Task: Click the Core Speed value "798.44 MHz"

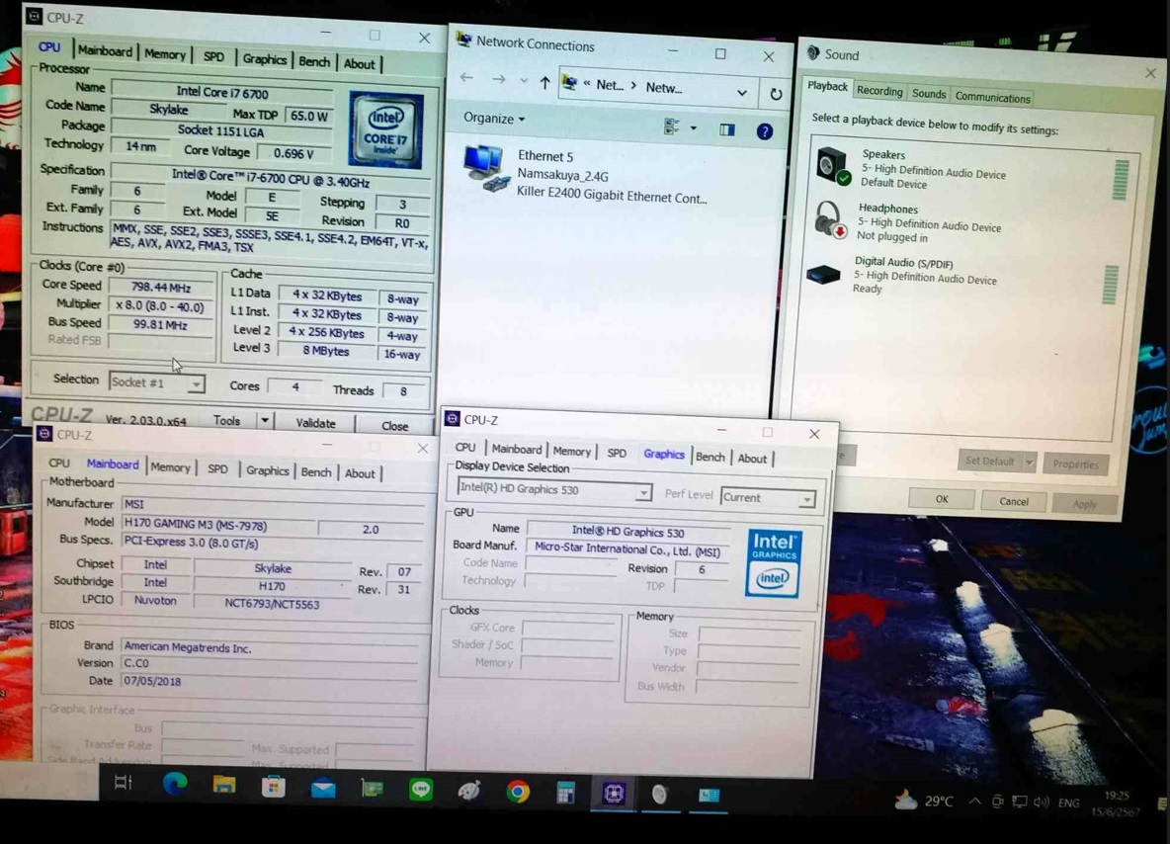Action: 160,288
